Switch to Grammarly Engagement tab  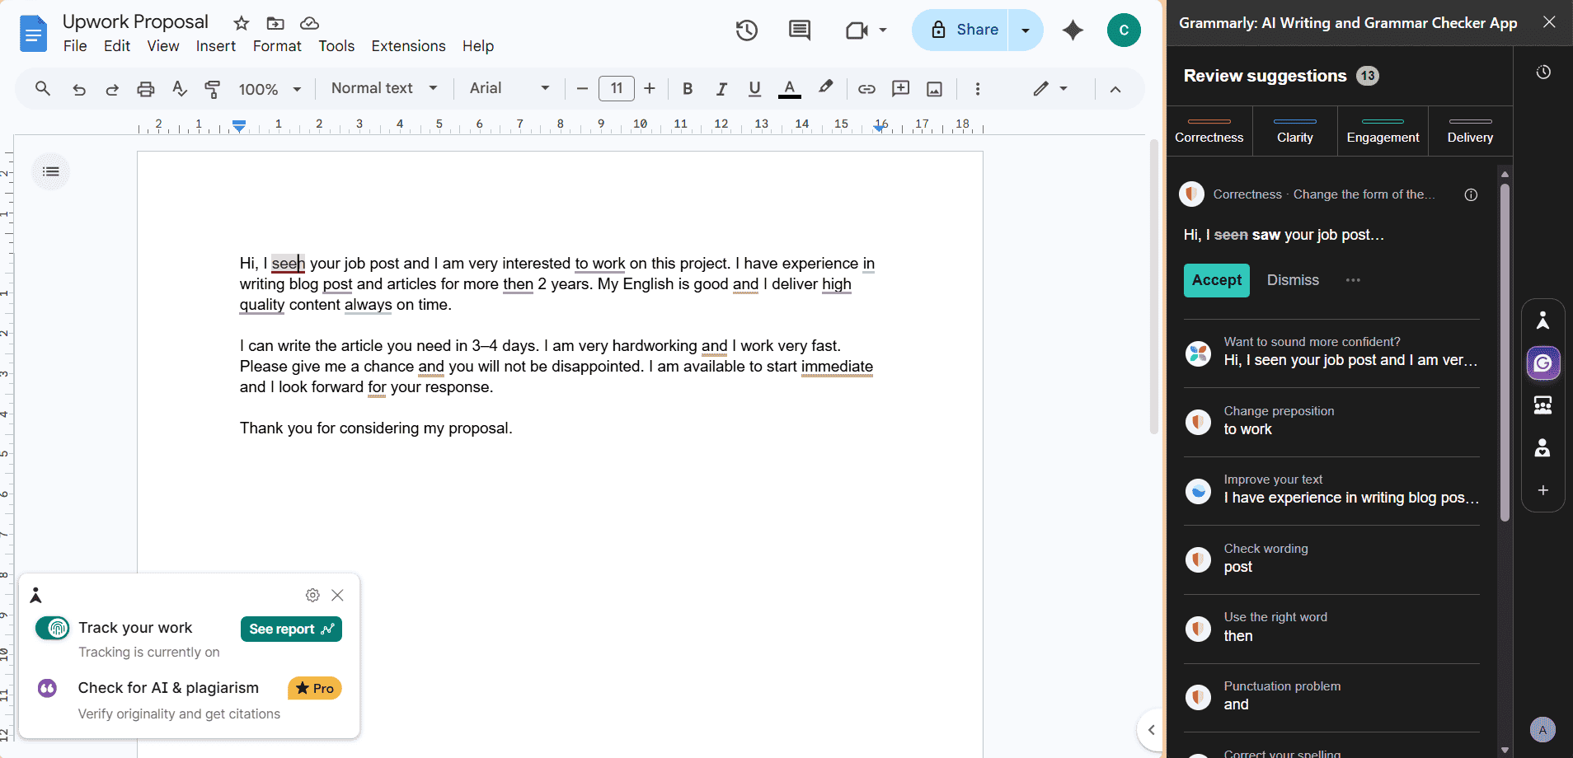click(1383, 131)
